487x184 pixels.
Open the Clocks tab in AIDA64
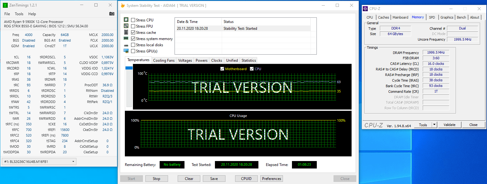[216, 61]
